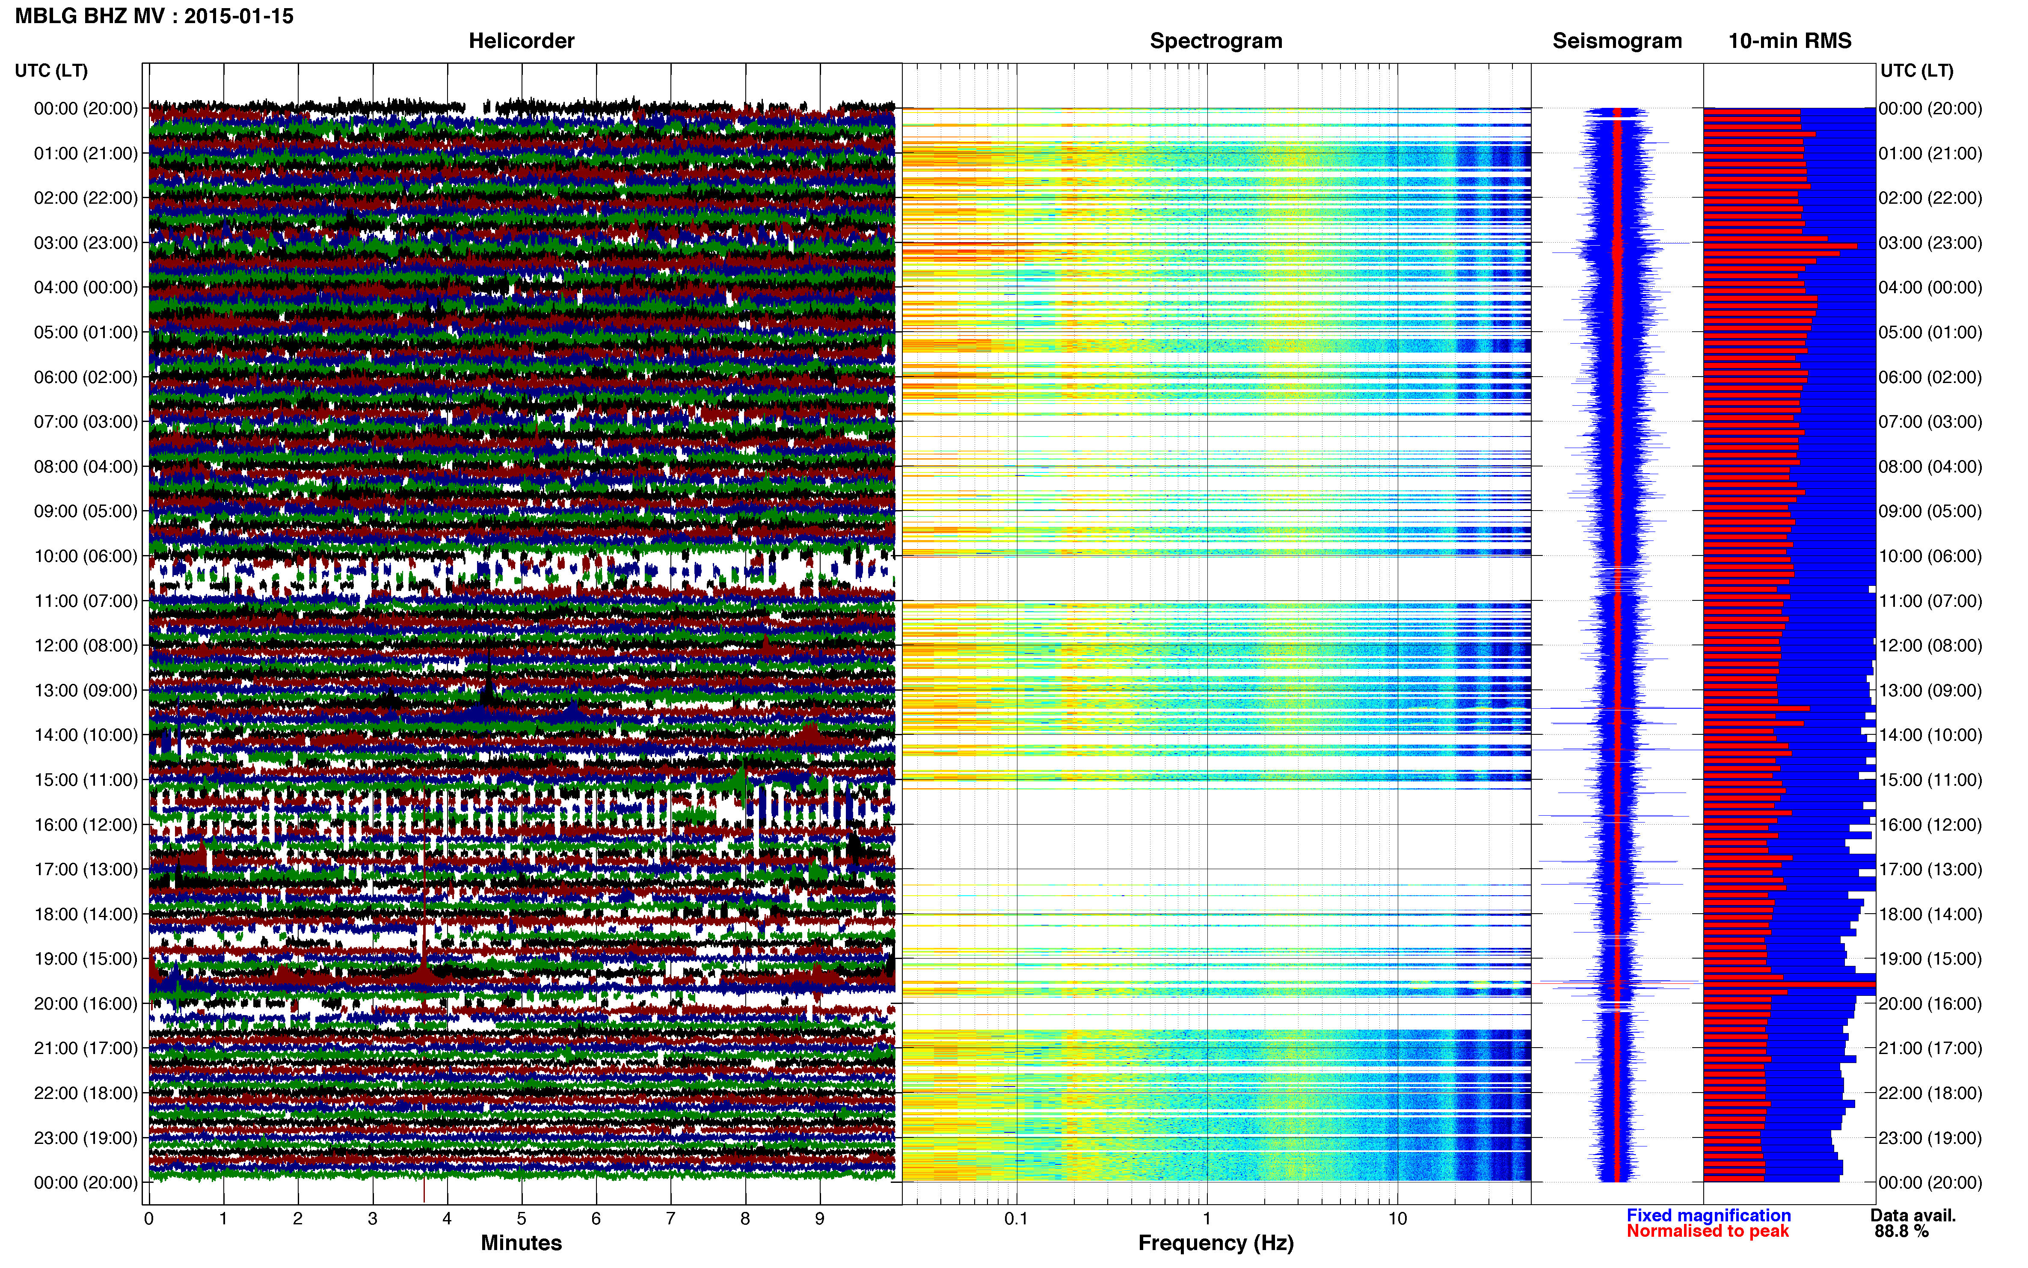Click left time label '10:00 (06:00)'
2028x1268 pixels.
(86, 556)
